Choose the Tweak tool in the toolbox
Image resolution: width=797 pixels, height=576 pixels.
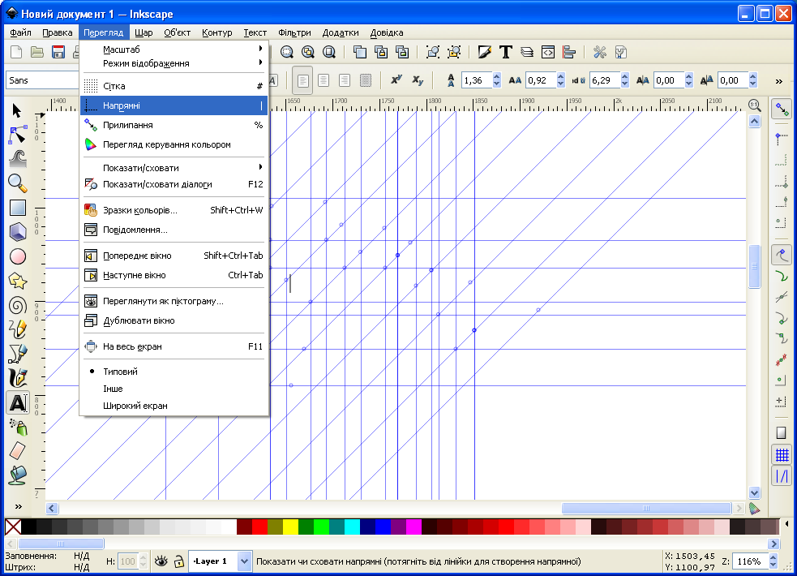pyautogui.click(x=17, y=159)
